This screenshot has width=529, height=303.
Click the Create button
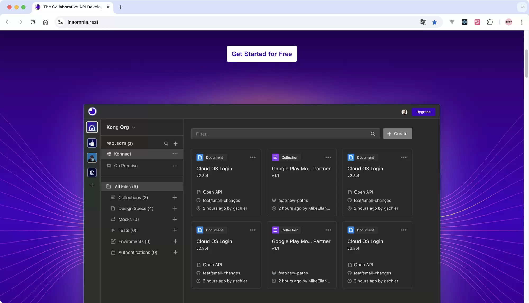point(398,134)
